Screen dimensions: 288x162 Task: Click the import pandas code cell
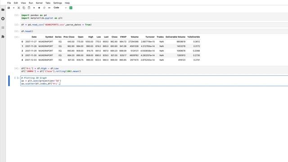coord(154,17)
